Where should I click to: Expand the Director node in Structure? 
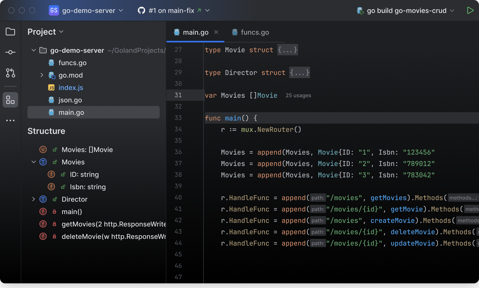click(x=34, y=199)
